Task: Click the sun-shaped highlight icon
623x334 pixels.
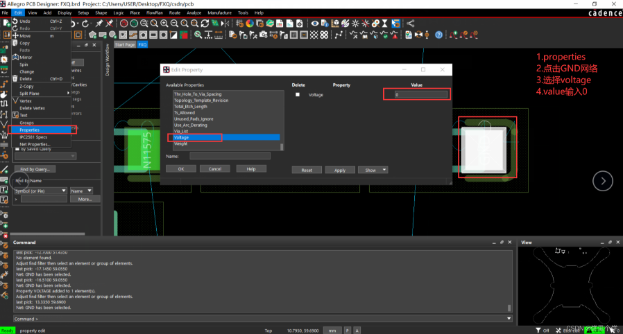Action: pos(355,24)
